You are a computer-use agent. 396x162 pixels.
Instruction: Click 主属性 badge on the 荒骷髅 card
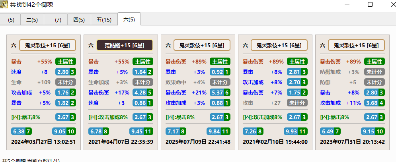pos(143,62)
